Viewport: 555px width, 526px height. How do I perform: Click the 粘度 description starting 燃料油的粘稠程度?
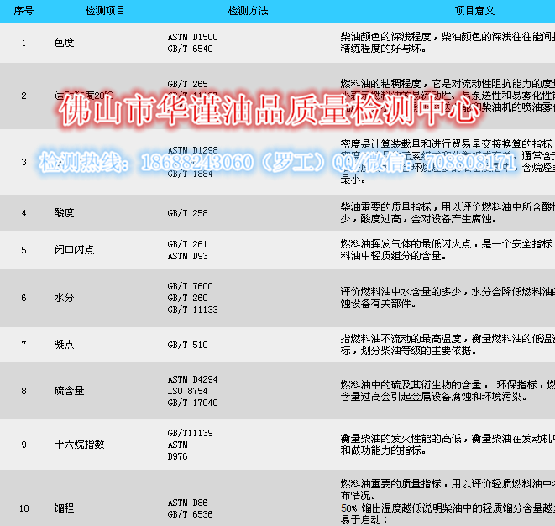(x=448, y=96)
